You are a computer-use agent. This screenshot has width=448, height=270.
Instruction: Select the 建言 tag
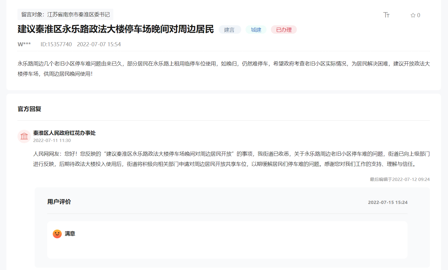point(230,30)
